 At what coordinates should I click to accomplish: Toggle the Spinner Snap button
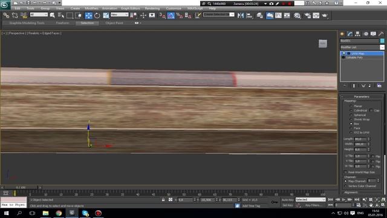coord(188,16)
